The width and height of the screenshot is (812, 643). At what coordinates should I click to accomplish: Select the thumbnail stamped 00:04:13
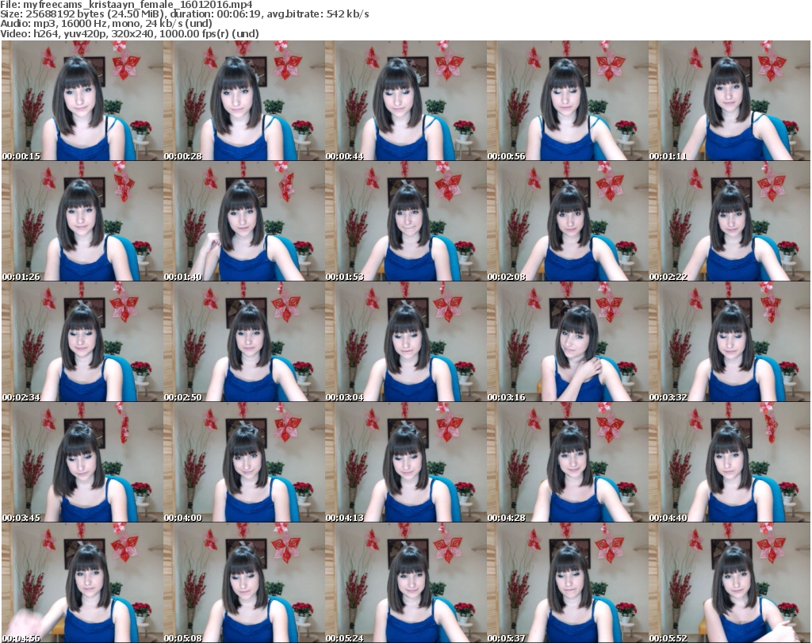405,462
